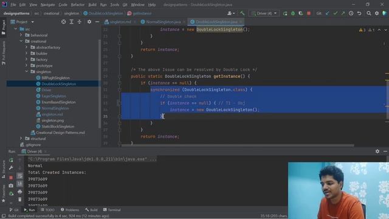The width and height of the screenshot is (389, 219).
Task: Click Git update project blue arrow
Action: click(328, 13)
